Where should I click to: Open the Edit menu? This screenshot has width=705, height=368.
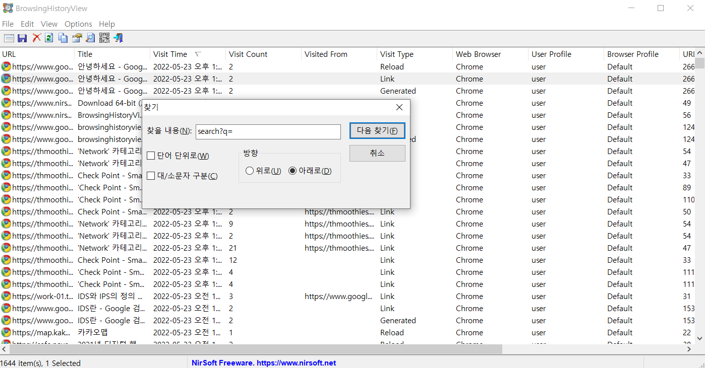[x=27, y=24]
